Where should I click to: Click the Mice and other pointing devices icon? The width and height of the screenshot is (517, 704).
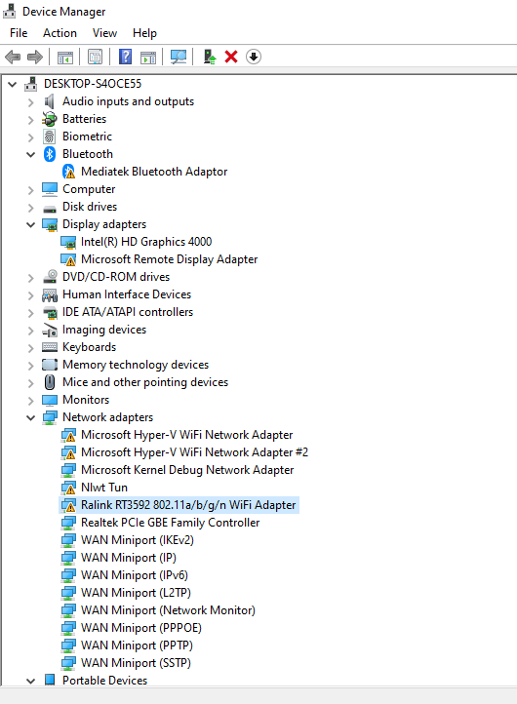click(50, 382)
